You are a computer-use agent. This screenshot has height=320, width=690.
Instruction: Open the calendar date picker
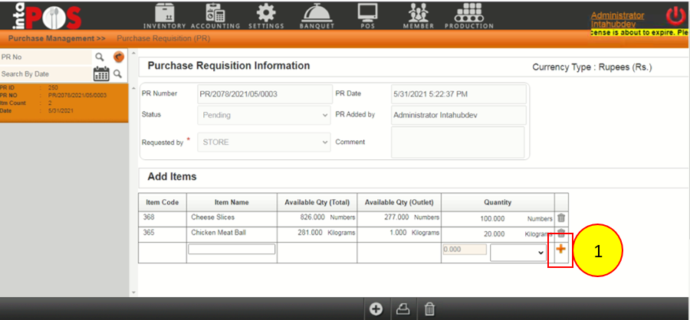point(100,73)
